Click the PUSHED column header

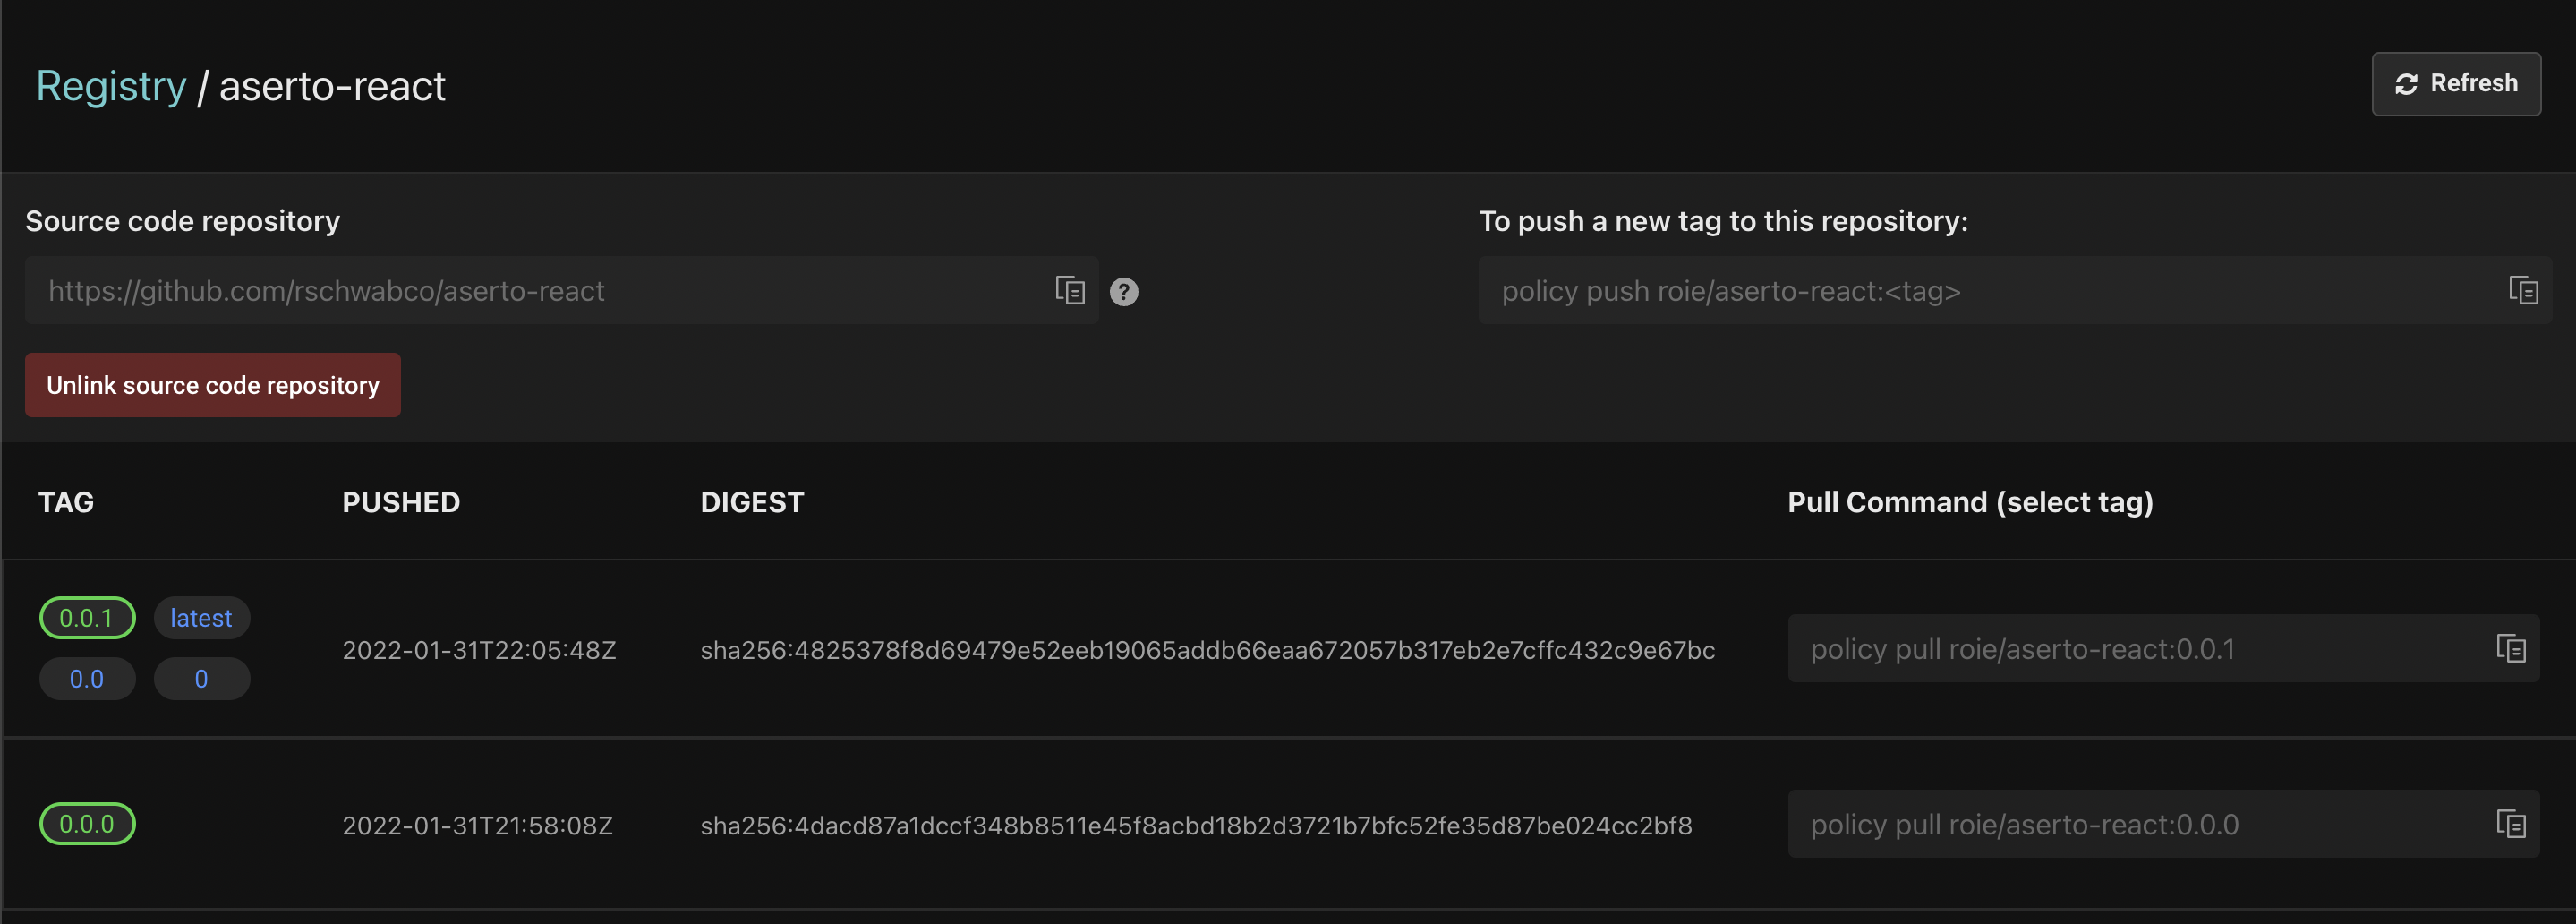coord(401,502)
